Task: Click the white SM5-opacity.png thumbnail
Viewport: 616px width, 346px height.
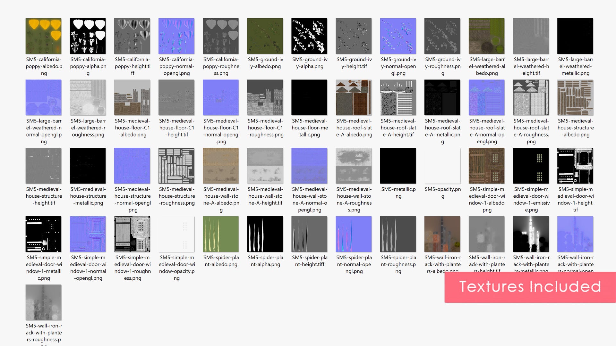Action: pos(442,166)
